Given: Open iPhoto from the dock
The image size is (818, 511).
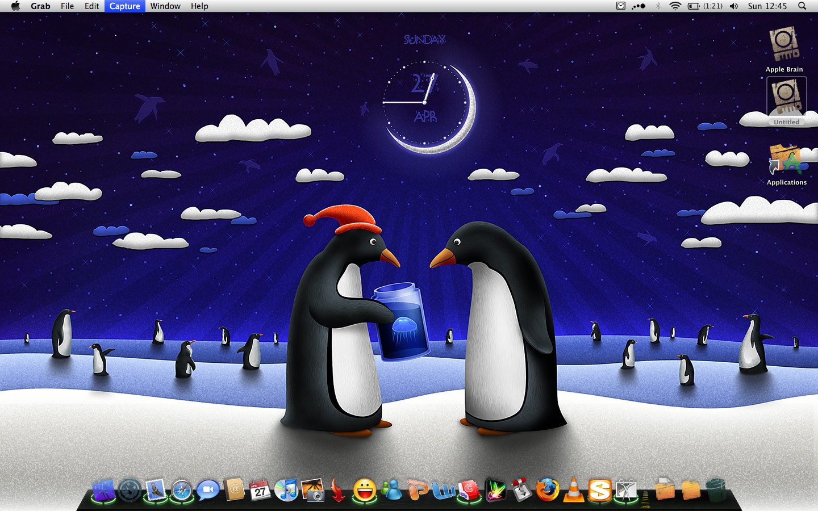Looking at the screenshot, I should [x=312, y=489].
